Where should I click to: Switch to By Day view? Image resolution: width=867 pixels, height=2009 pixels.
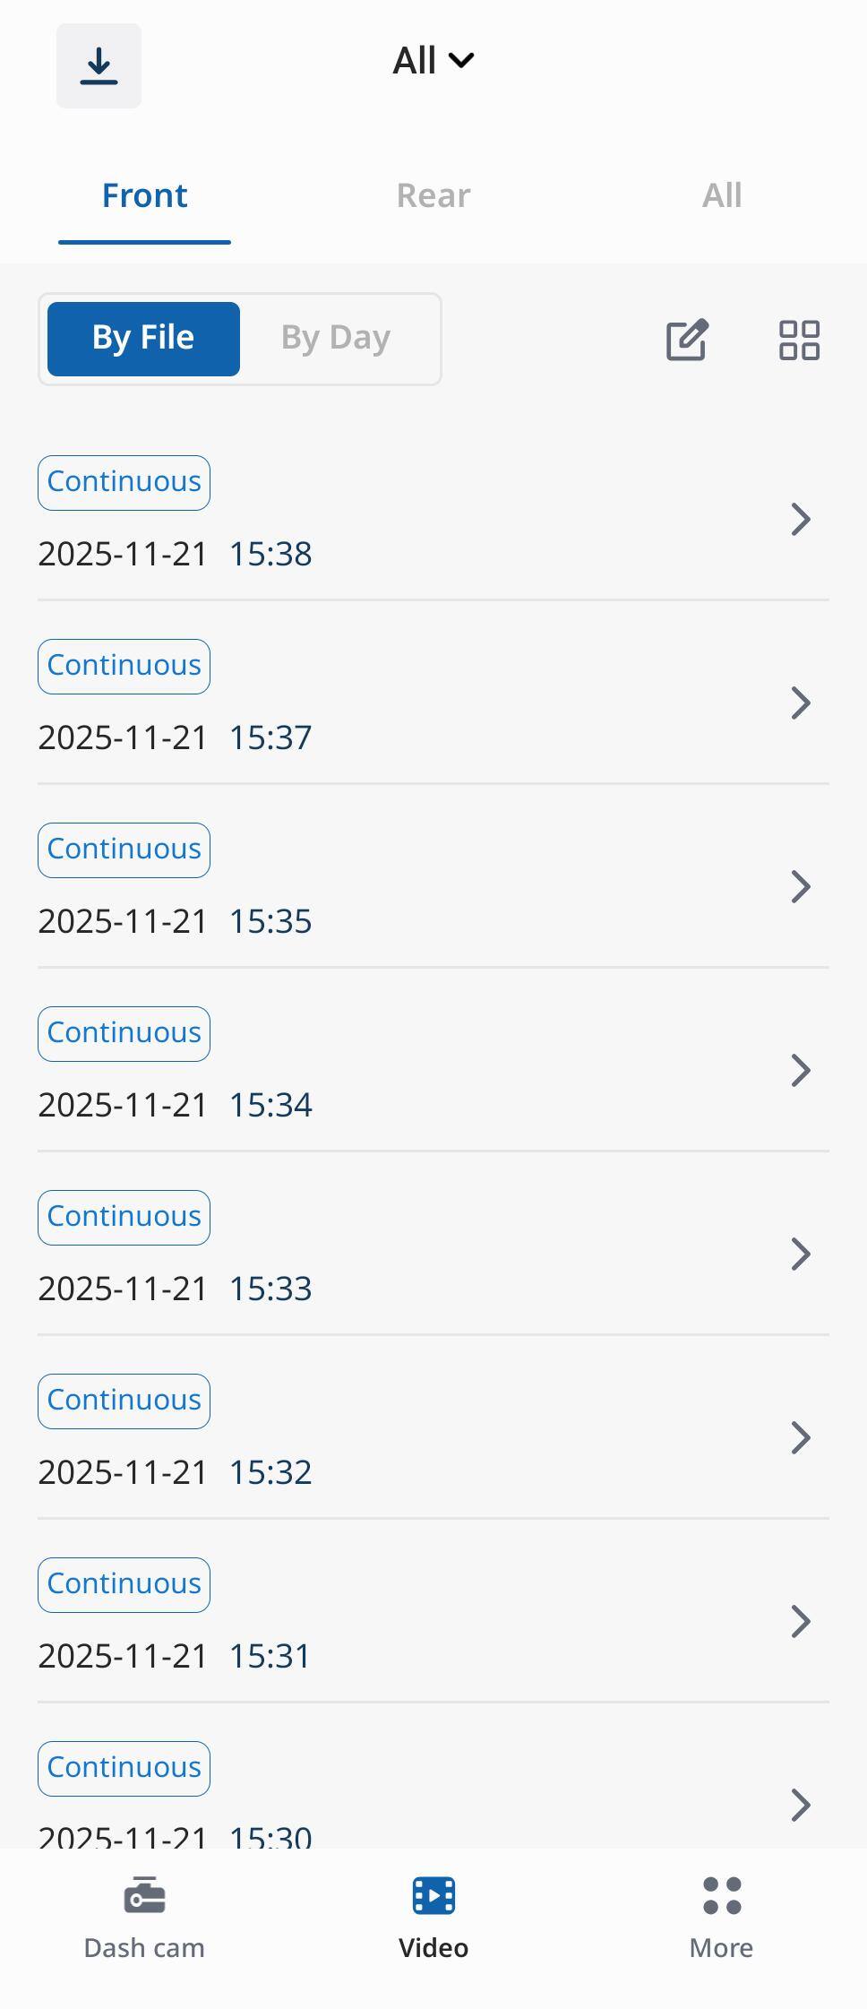336,339
